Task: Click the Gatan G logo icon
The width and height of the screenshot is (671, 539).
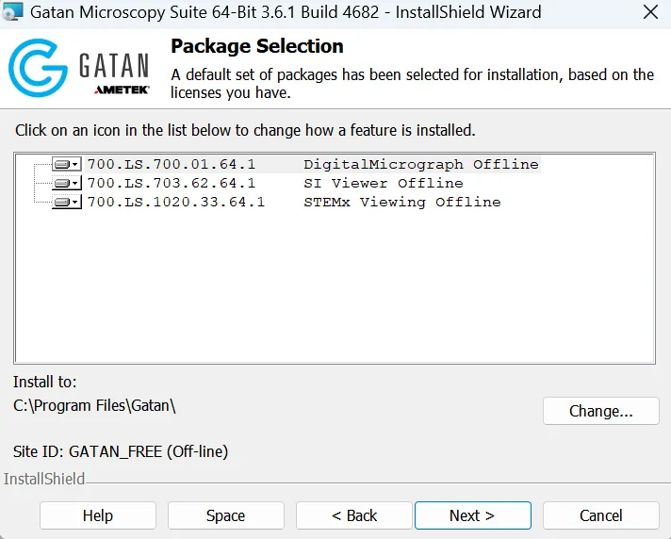Action: click(x=38, y=68)
